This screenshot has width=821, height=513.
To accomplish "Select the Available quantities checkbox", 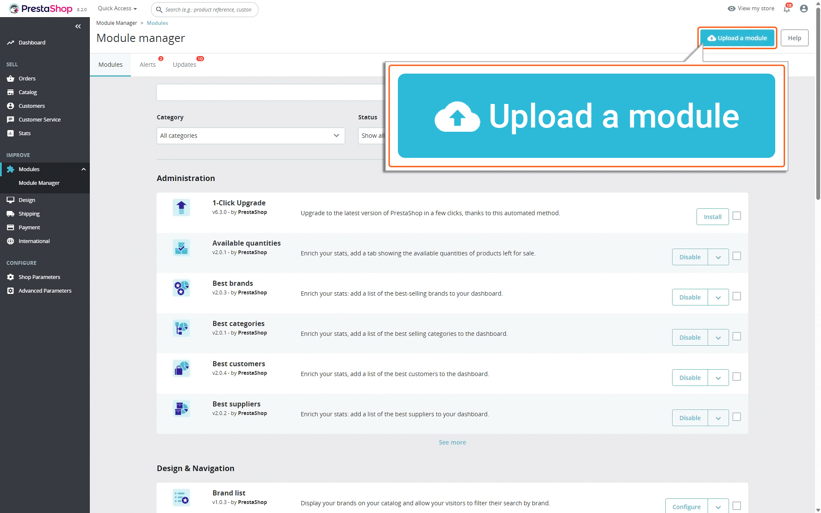I will point(737,256).
